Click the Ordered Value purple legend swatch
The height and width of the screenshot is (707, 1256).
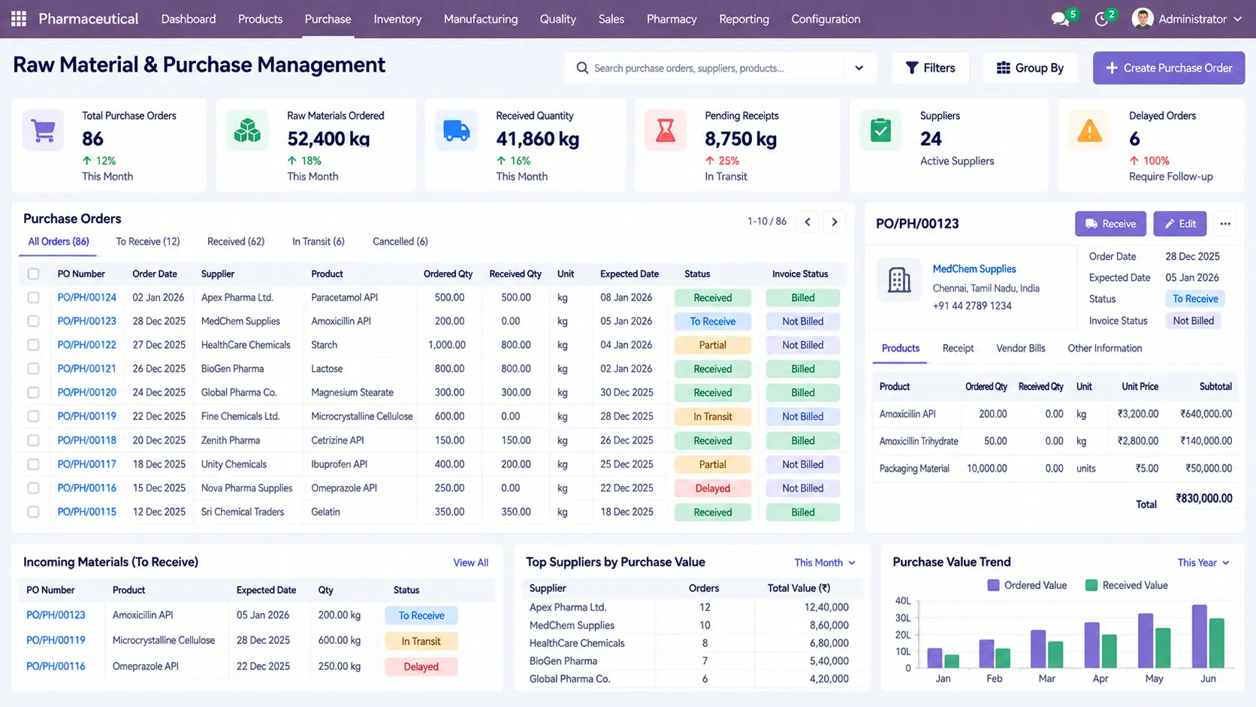(993, 585)
